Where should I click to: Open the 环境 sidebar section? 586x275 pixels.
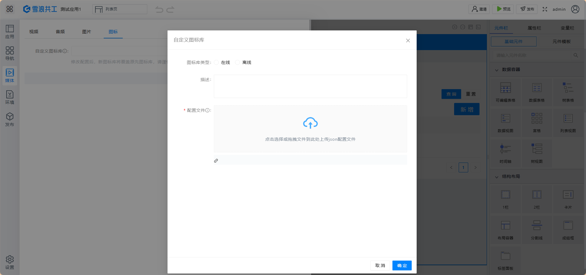click(x=10, y=98)
